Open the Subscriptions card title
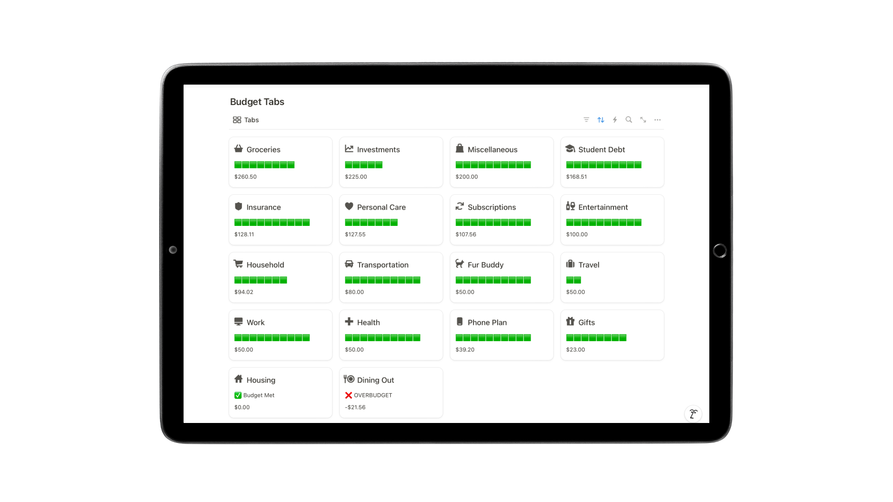Image resolution: width=893 pixels, height=502 pixels. tap(491, 207)
